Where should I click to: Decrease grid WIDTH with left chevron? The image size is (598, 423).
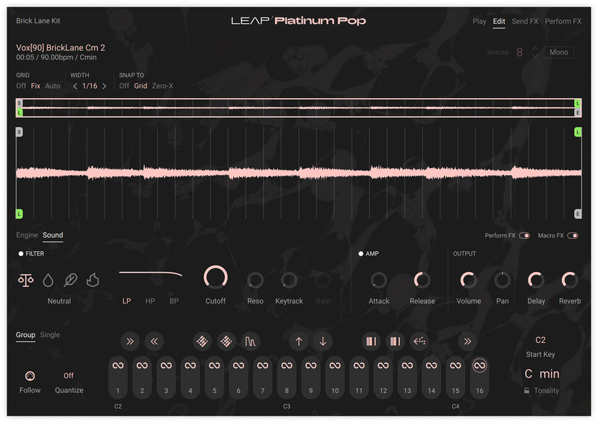75,86
